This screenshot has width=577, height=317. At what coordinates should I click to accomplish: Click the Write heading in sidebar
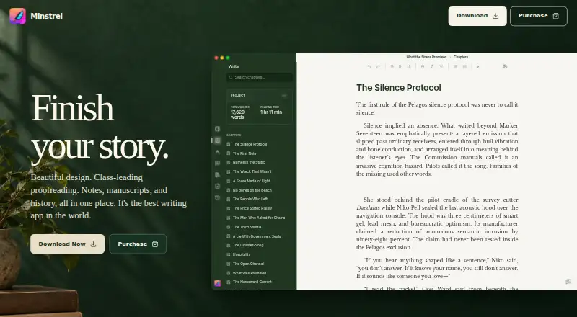234,66
